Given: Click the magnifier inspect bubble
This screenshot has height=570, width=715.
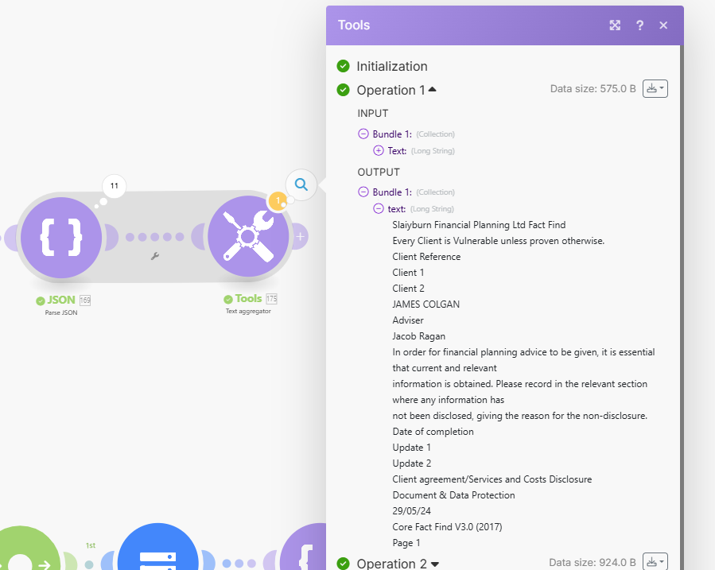Looking at the screenshot, I should point(301,184).
